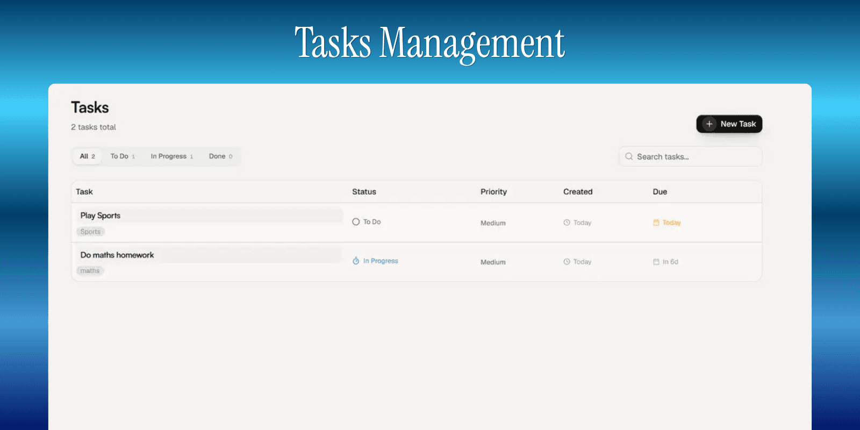Click the clock icon in Do maths homework created cell
Image resolution: width=860 pixels, height=430 pixels.
click(x=567, y=262)
